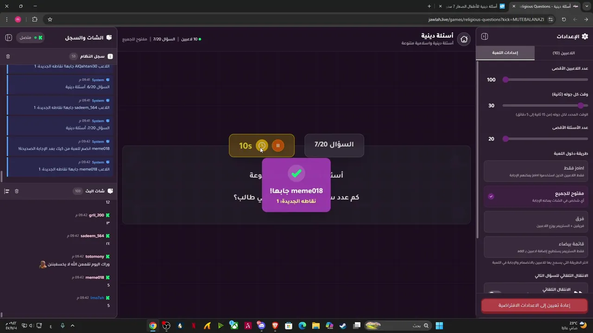Open the browser tab search dropdown
Screen dimensions: 593x333
click(x=587, y=6)
